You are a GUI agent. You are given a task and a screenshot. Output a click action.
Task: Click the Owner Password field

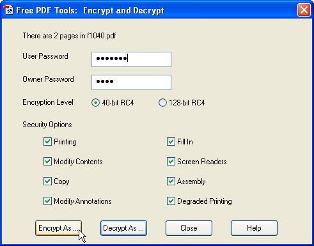point(131,82)
